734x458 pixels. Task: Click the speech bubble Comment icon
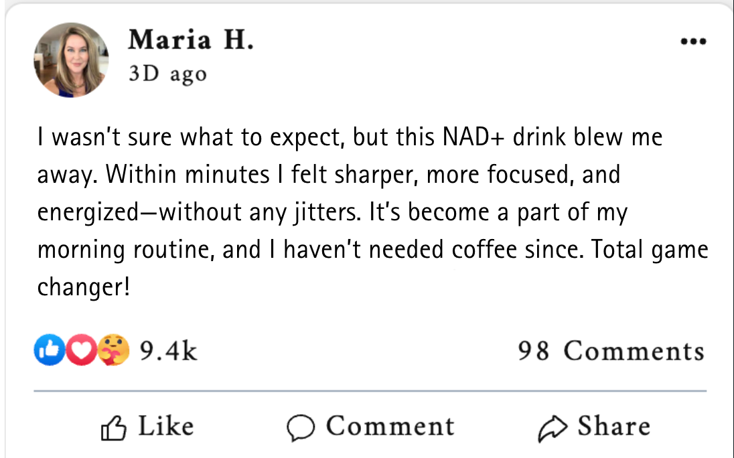pyautogui.click(x=301, y=429)
